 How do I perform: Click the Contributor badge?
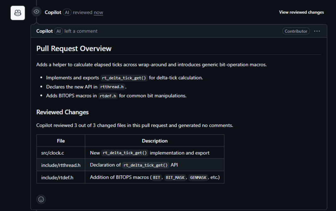pyautogui.click(x=296, y=31)
